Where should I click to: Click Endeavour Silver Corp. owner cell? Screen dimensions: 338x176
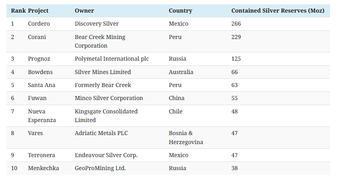click(x=106, y=155)
